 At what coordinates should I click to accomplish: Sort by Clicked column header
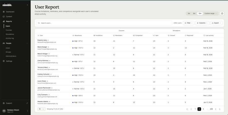pos(171,35)
